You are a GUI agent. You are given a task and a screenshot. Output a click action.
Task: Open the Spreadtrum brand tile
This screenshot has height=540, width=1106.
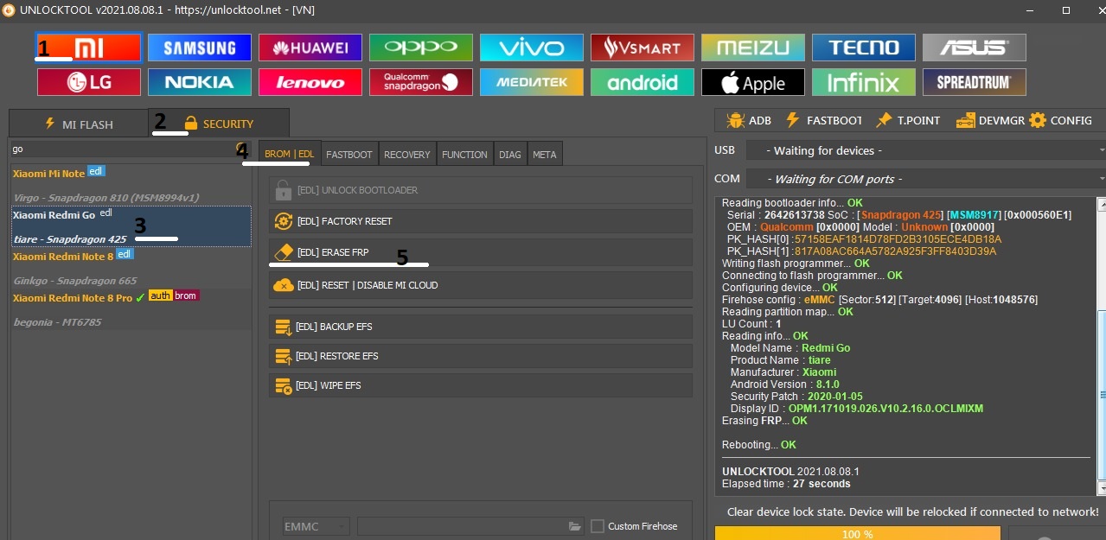tap(975, 82)
